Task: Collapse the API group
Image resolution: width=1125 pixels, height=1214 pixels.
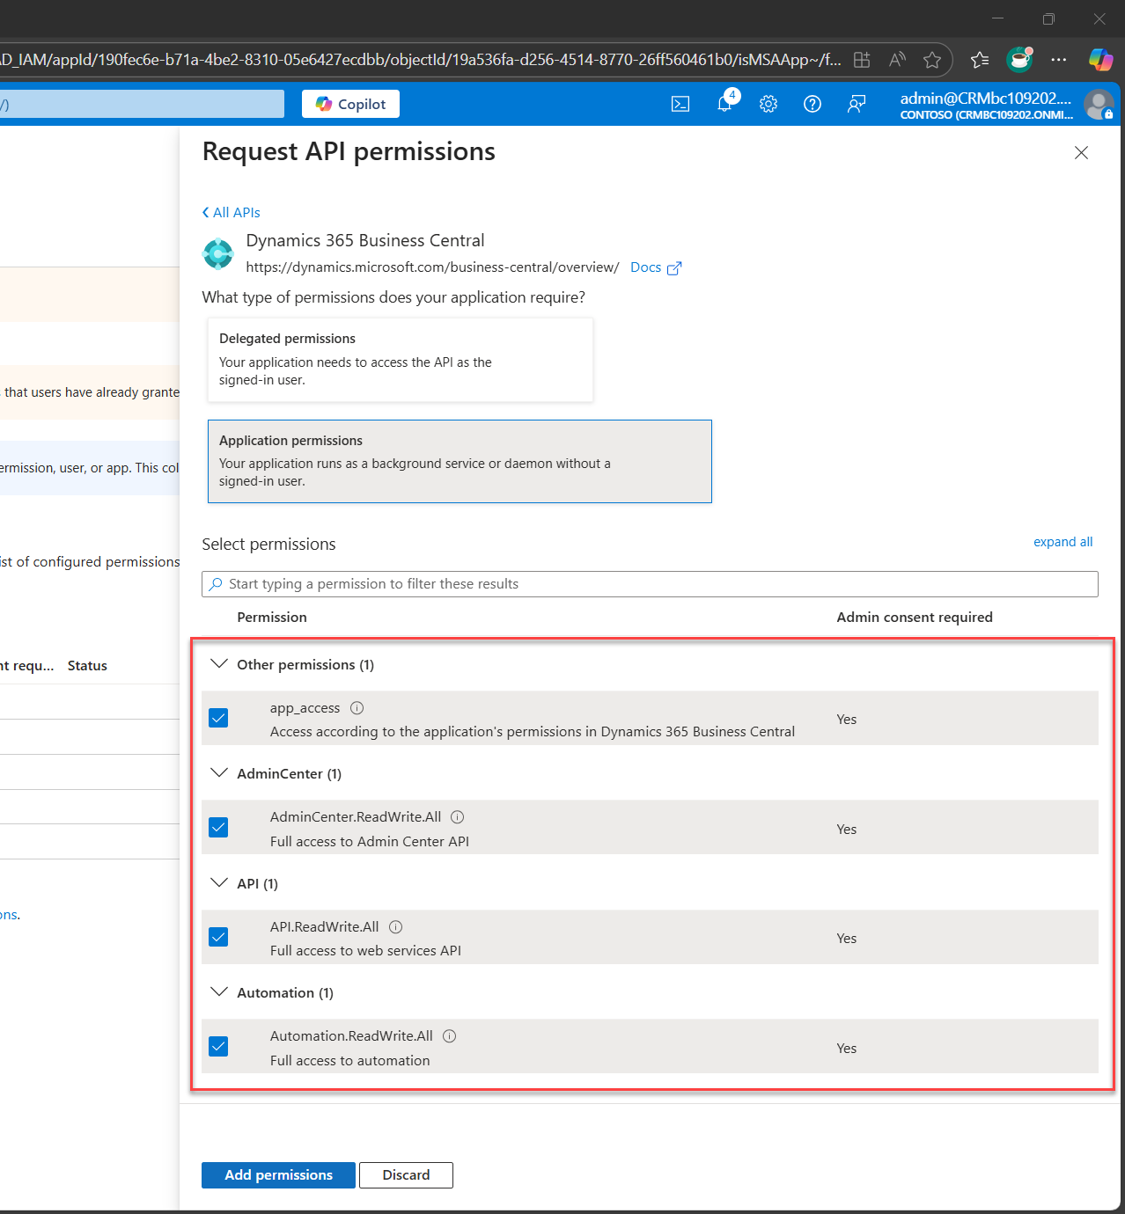Action: coord(218,882)
